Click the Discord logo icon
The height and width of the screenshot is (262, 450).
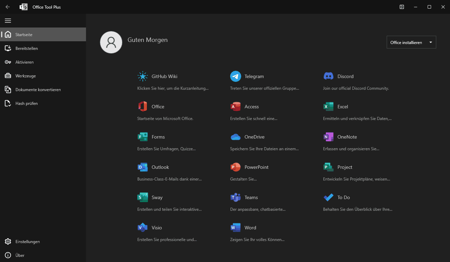tap(329, 76)
